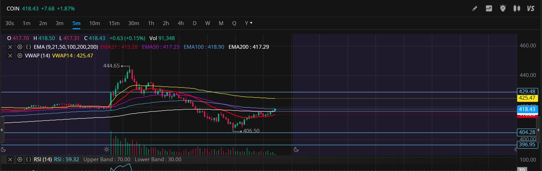Open the candlestick chart type icon
This screenshot has height=171, width=542.
coord(517,9)
